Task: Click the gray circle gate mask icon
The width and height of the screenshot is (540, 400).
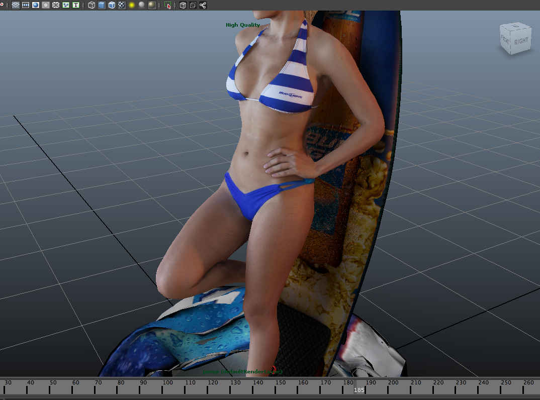Action: [x=46, y=5]
